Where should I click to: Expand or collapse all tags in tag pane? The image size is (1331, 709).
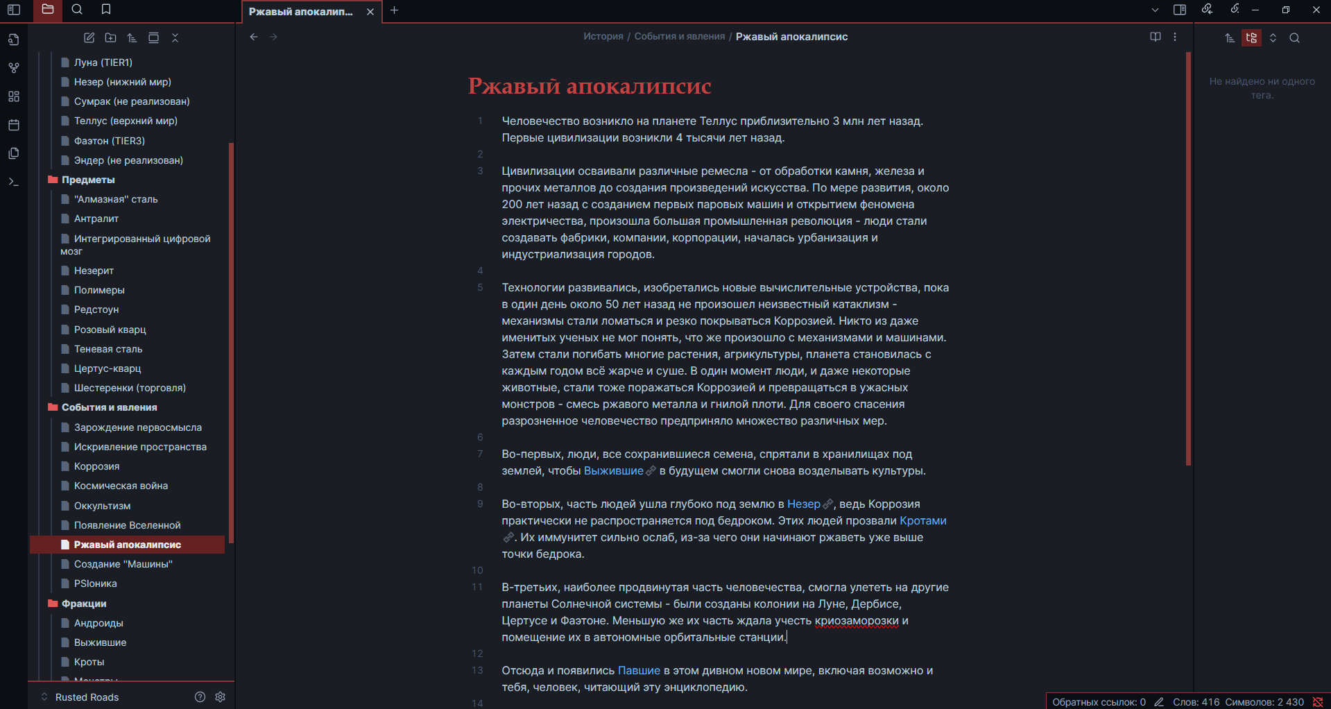(x=1273, y=38)
